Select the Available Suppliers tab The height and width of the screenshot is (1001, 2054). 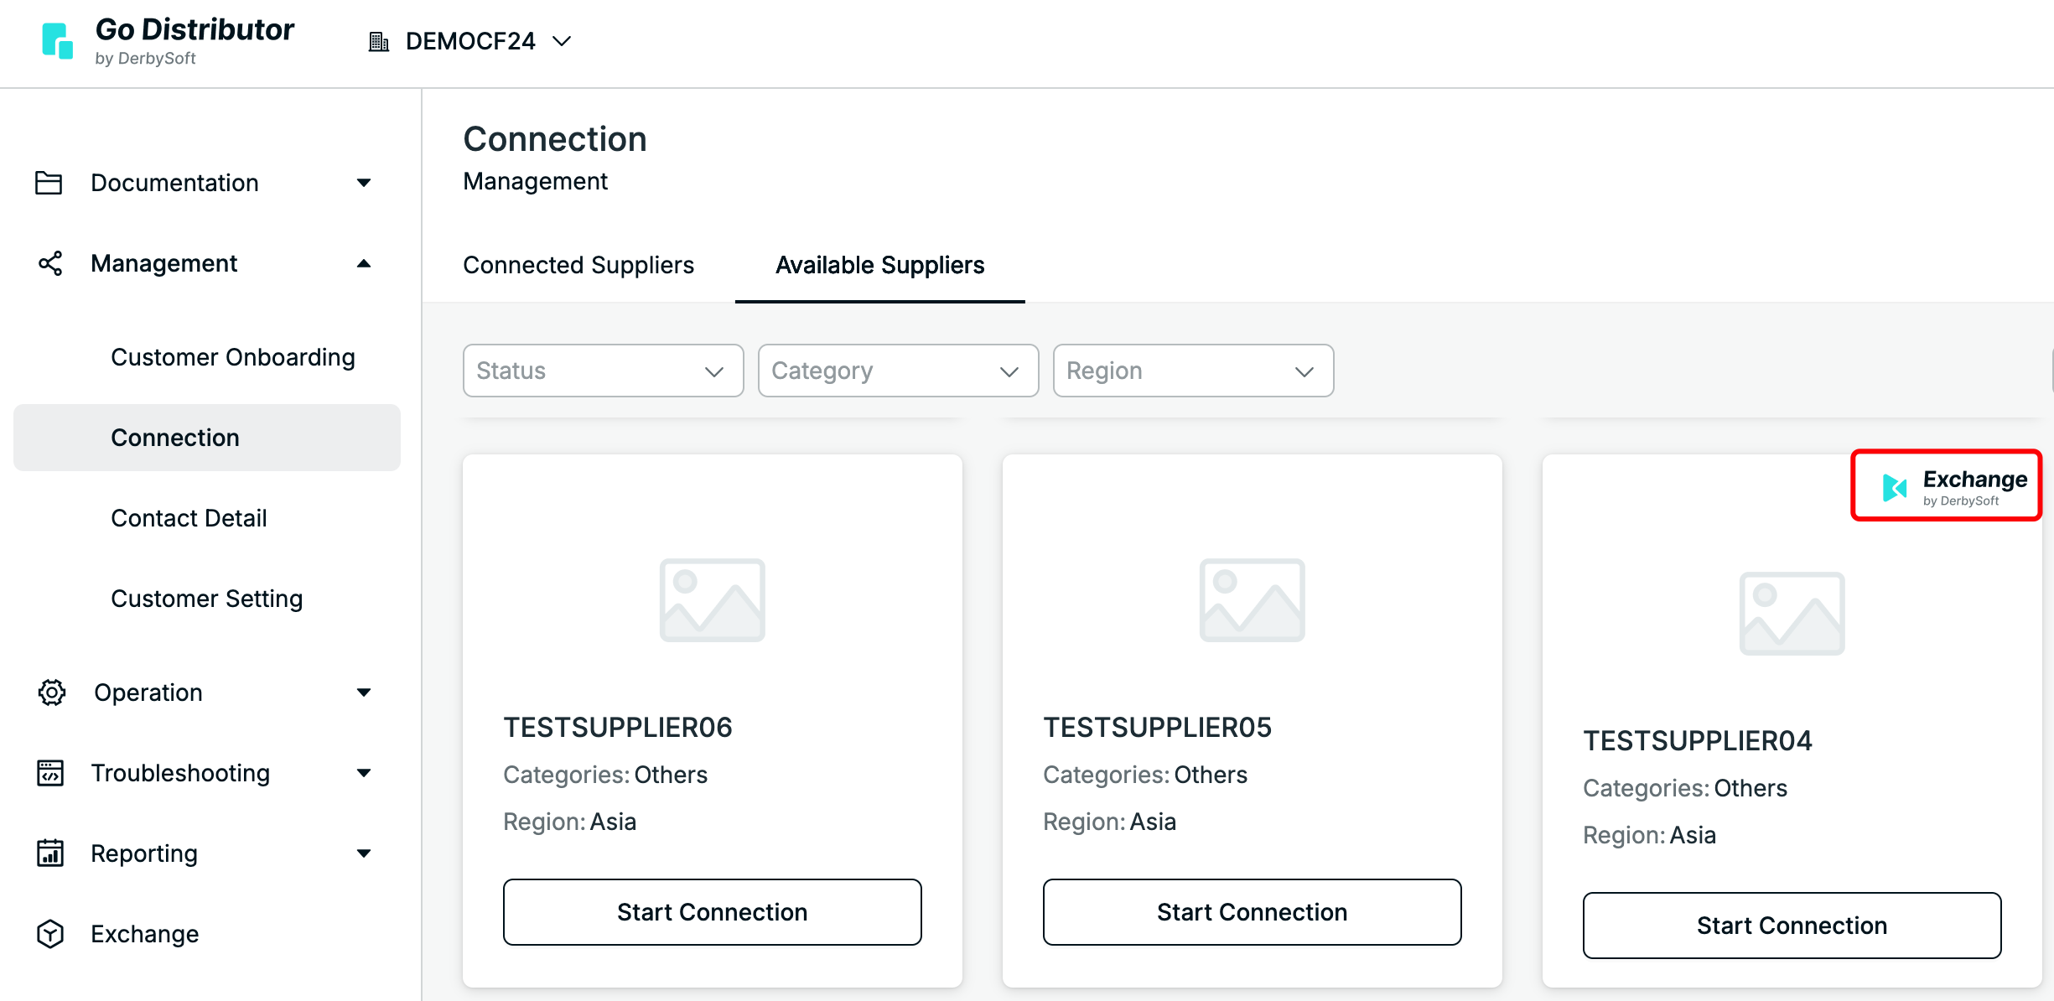coord(879,265)
